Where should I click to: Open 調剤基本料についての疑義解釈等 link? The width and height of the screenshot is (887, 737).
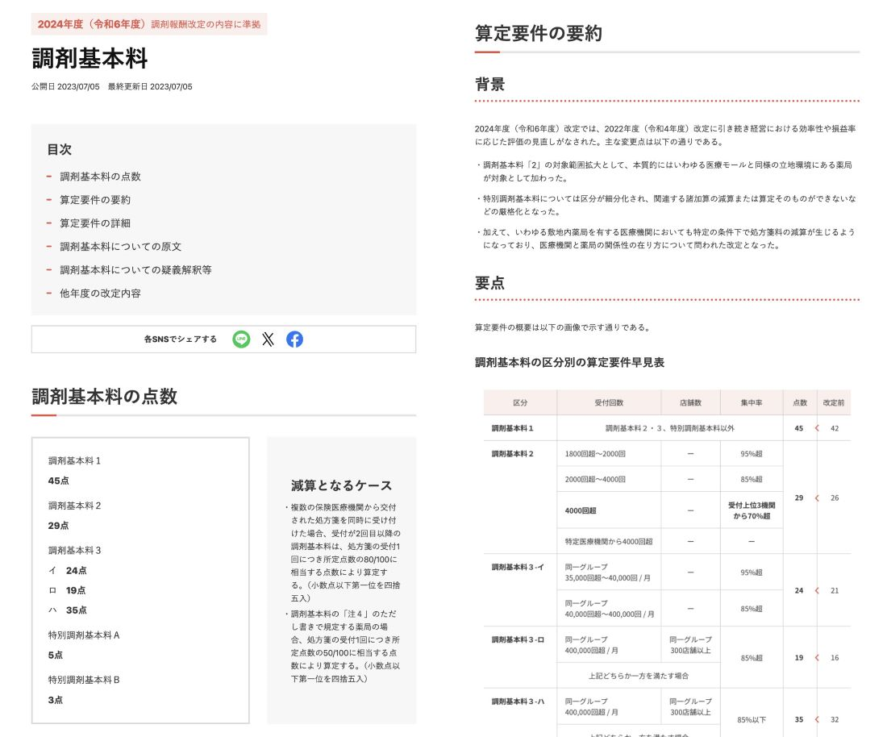pyautogui.click(x=135, y=270)
